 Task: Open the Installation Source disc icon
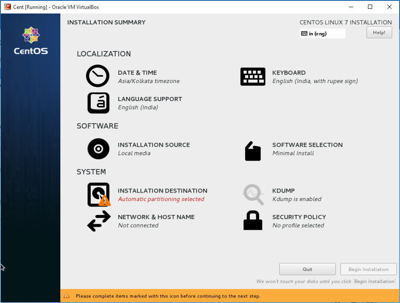click(x=98, y=149)
